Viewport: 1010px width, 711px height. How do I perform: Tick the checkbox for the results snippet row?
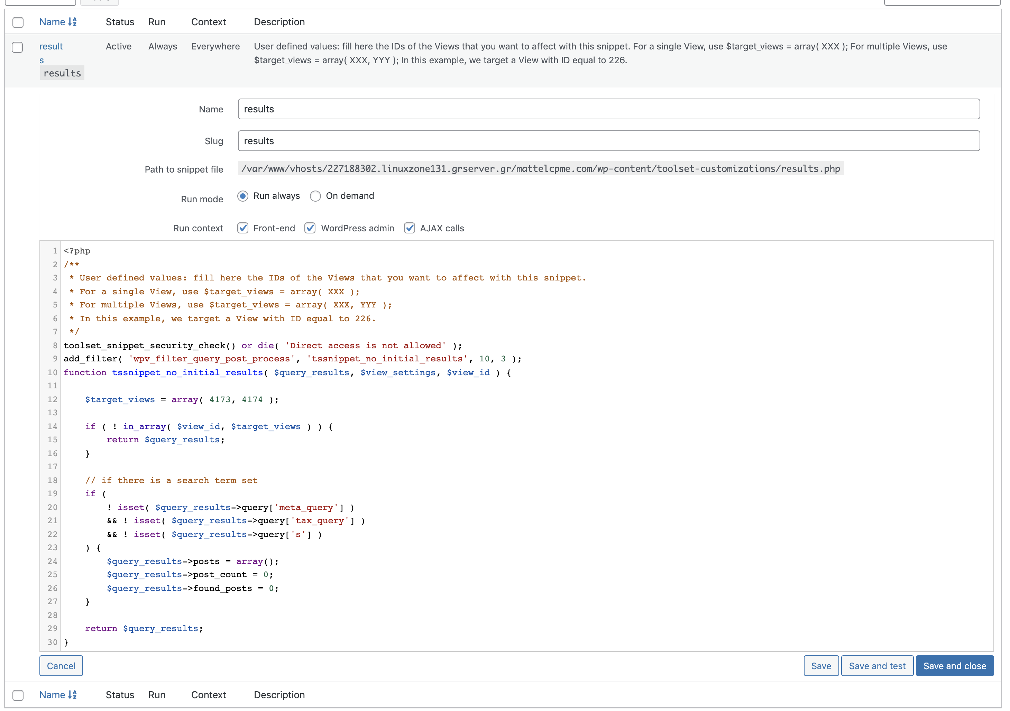point(18,47)
